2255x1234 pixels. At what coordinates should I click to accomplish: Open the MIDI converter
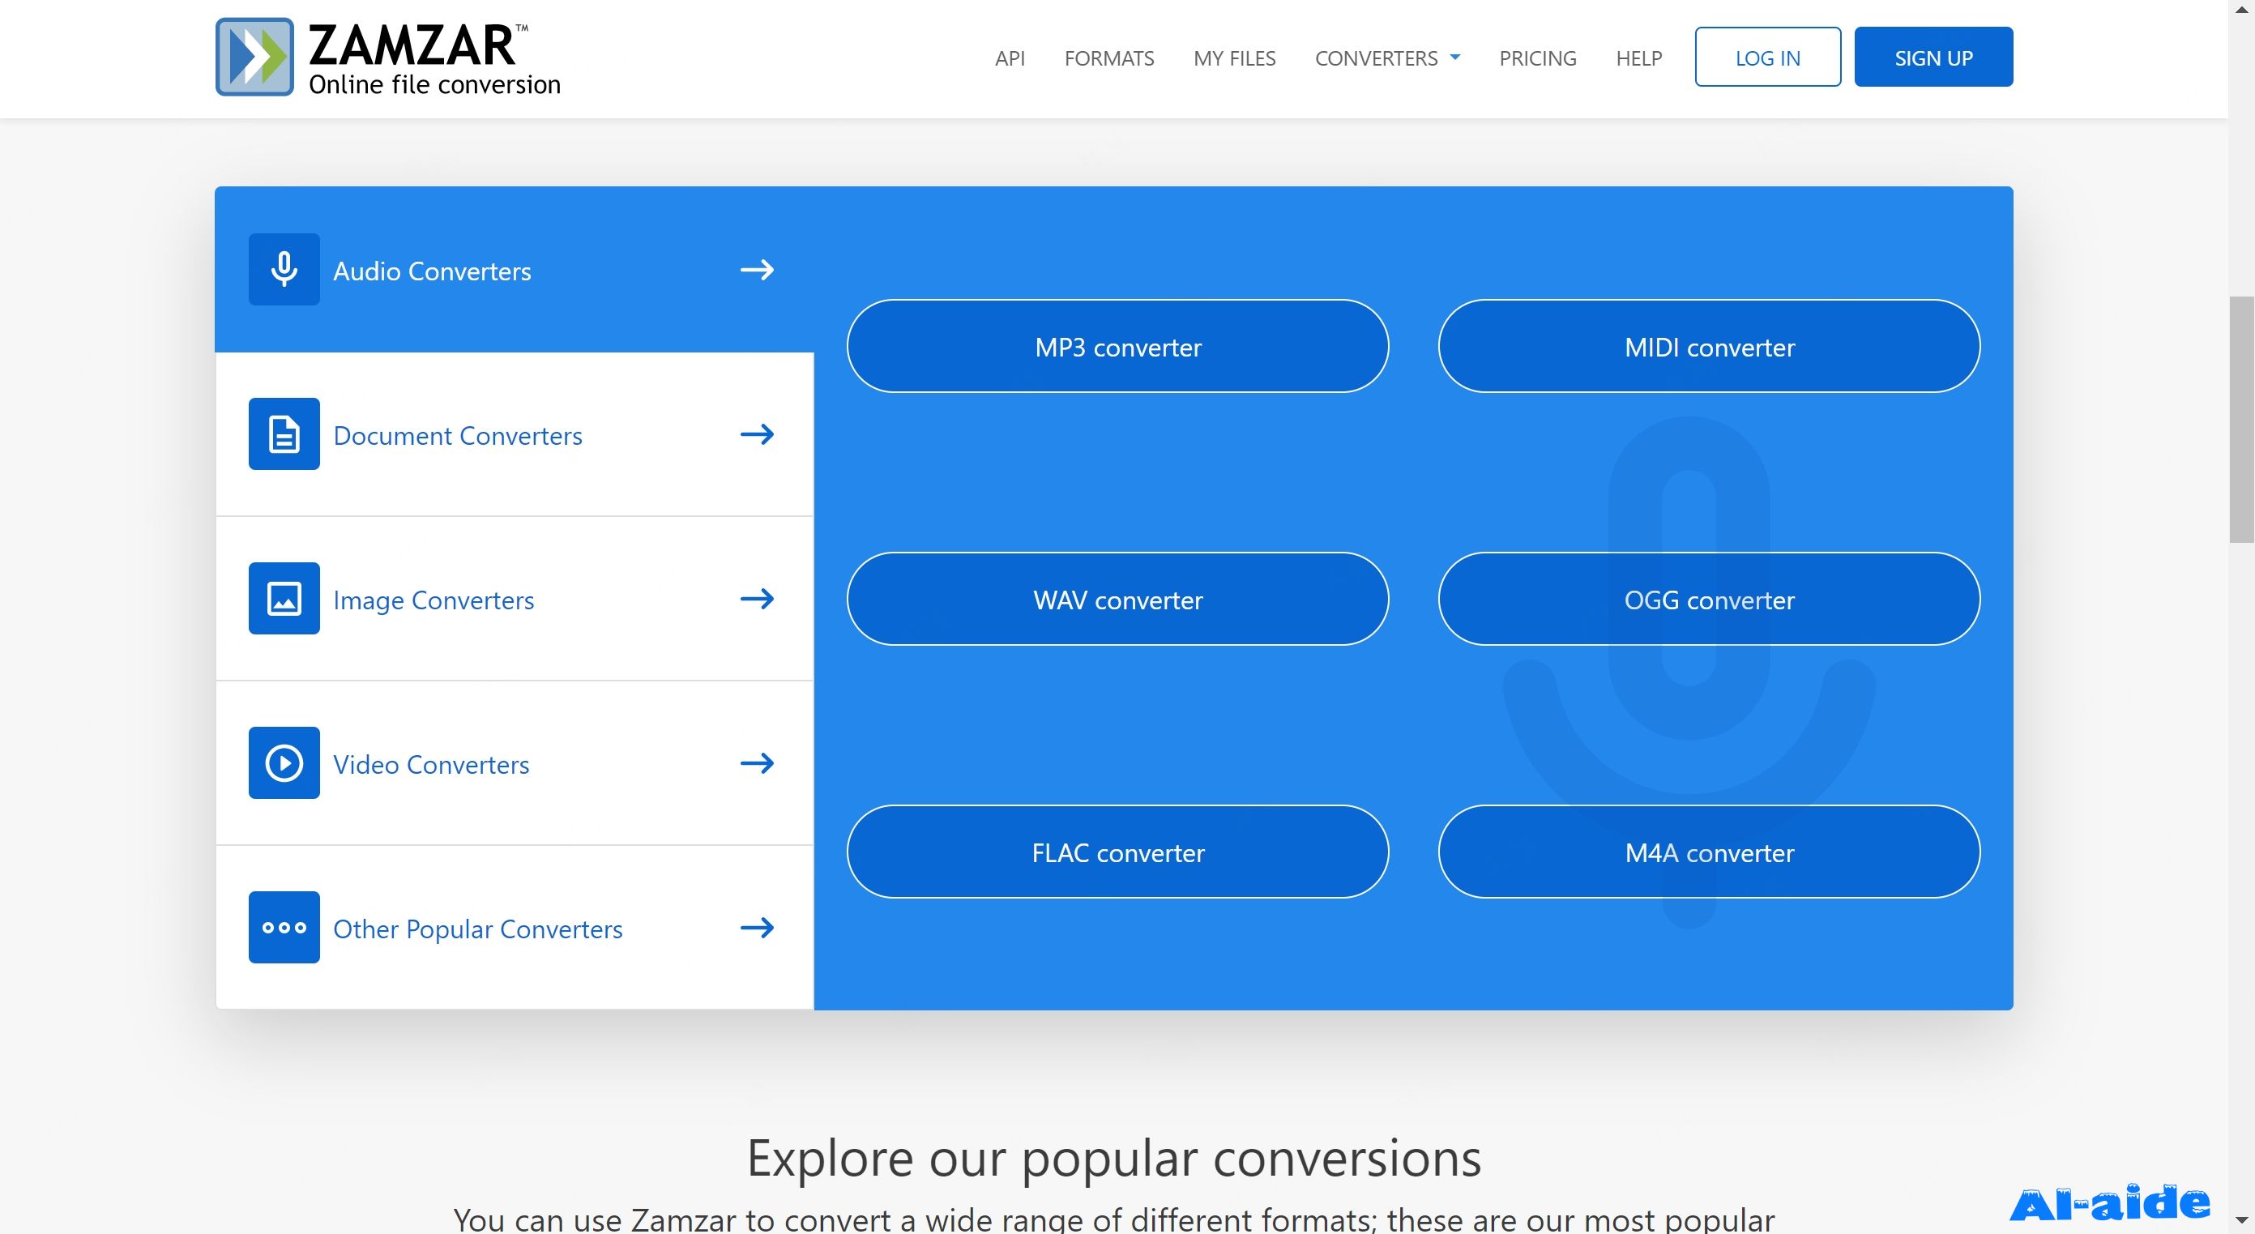(1709, 347)
